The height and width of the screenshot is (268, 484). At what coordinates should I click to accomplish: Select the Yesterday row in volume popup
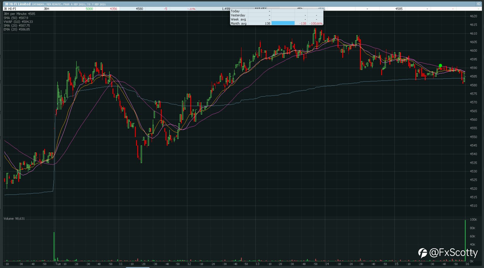point(277,15)
